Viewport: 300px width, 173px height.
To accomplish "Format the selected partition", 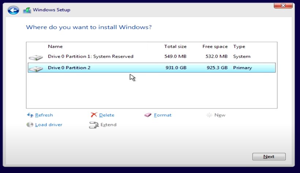I will pos(163,115).
